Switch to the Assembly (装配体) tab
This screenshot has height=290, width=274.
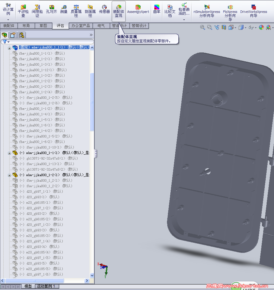pos(9,26)
